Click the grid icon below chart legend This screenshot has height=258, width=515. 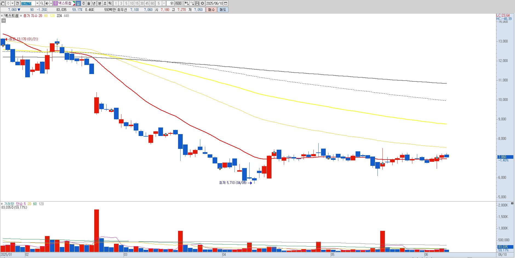click(4, 21)
